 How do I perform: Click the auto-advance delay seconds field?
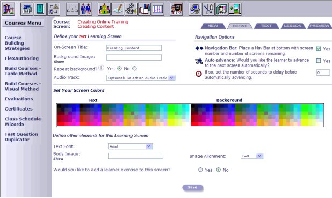point(323,72)
